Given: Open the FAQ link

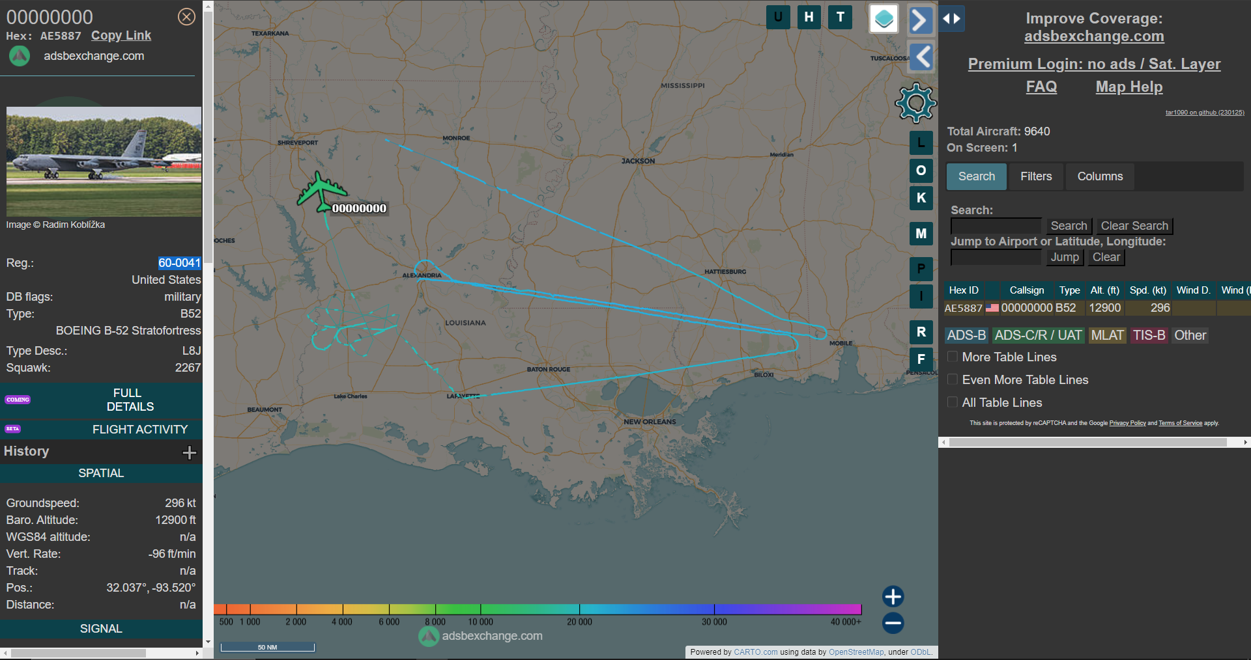Looking at the screenshot, I should pyautogui.click(x=1041, y=87).
